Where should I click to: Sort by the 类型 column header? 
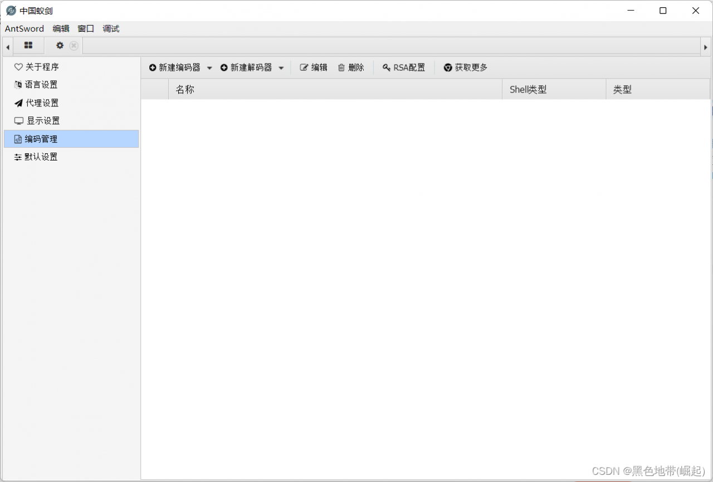click(658, 89)
